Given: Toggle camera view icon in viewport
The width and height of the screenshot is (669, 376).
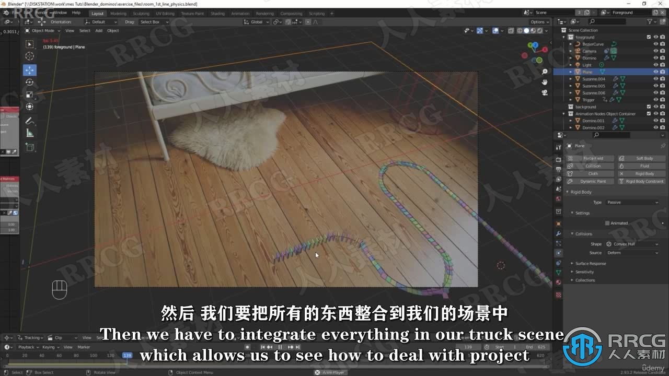Looking at the screenshot, I should (545, 92).
